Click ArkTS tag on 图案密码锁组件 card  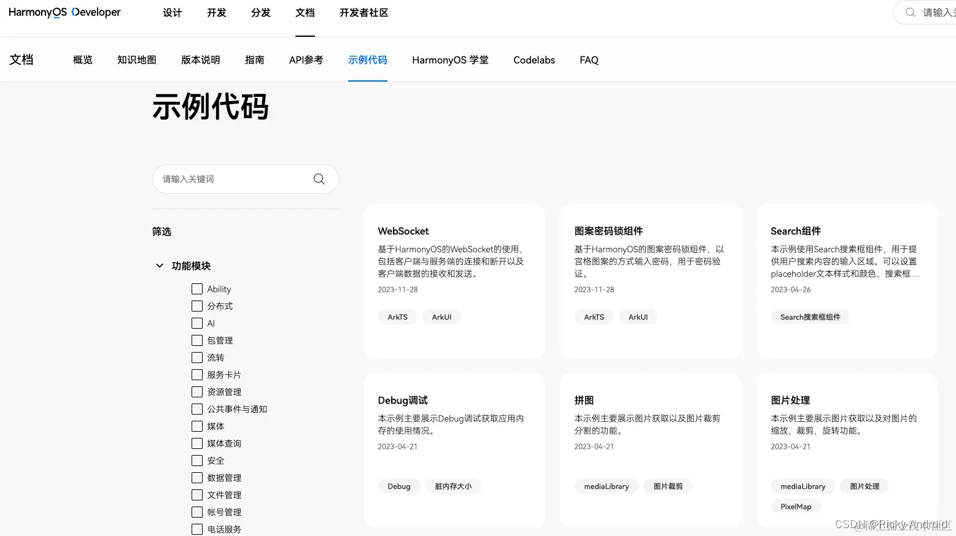[x=594, y=317]
